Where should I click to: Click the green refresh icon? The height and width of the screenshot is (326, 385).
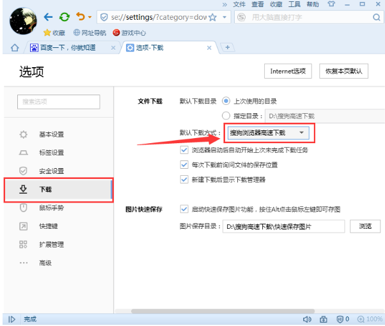65,17
